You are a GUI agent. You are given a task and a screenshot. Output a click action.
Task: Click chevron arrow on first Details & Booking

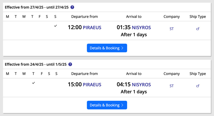point(122,48)
